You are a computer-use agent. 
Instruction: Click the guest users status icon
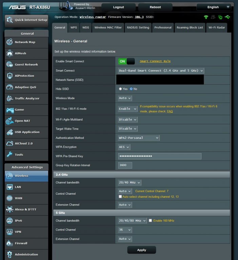click(213, 17)
